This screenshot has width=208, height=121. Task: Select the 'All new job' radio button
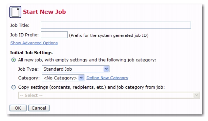[x=13, y=60]
